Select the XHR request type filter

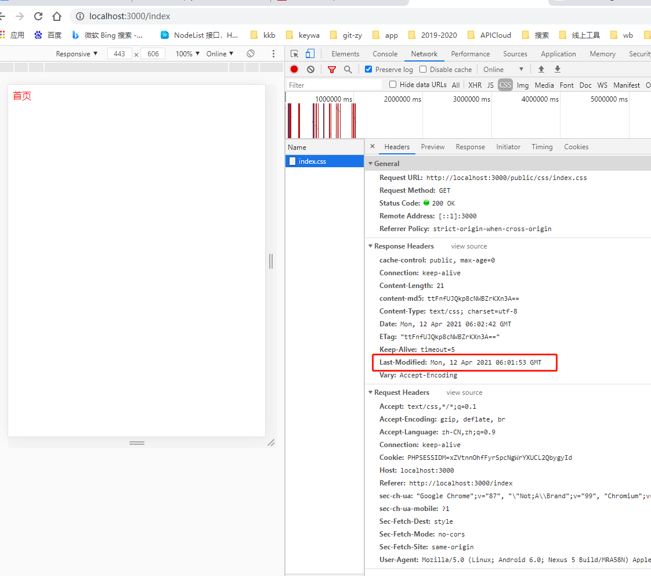[475, 85]
